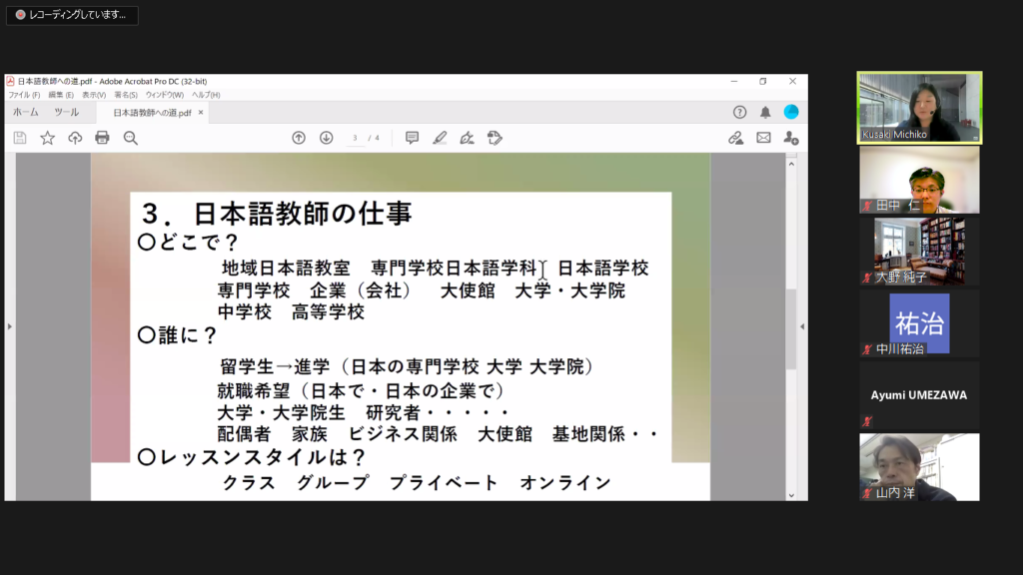Select Kusaki Michiko's video thumbnail

pos(919,107)
